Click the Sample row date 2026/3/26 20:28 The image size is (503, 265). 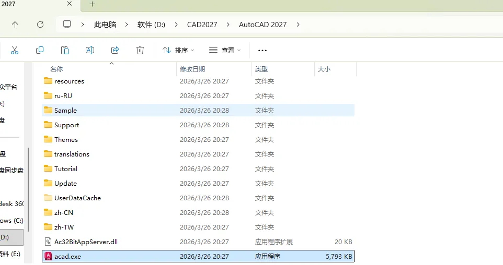204,111
